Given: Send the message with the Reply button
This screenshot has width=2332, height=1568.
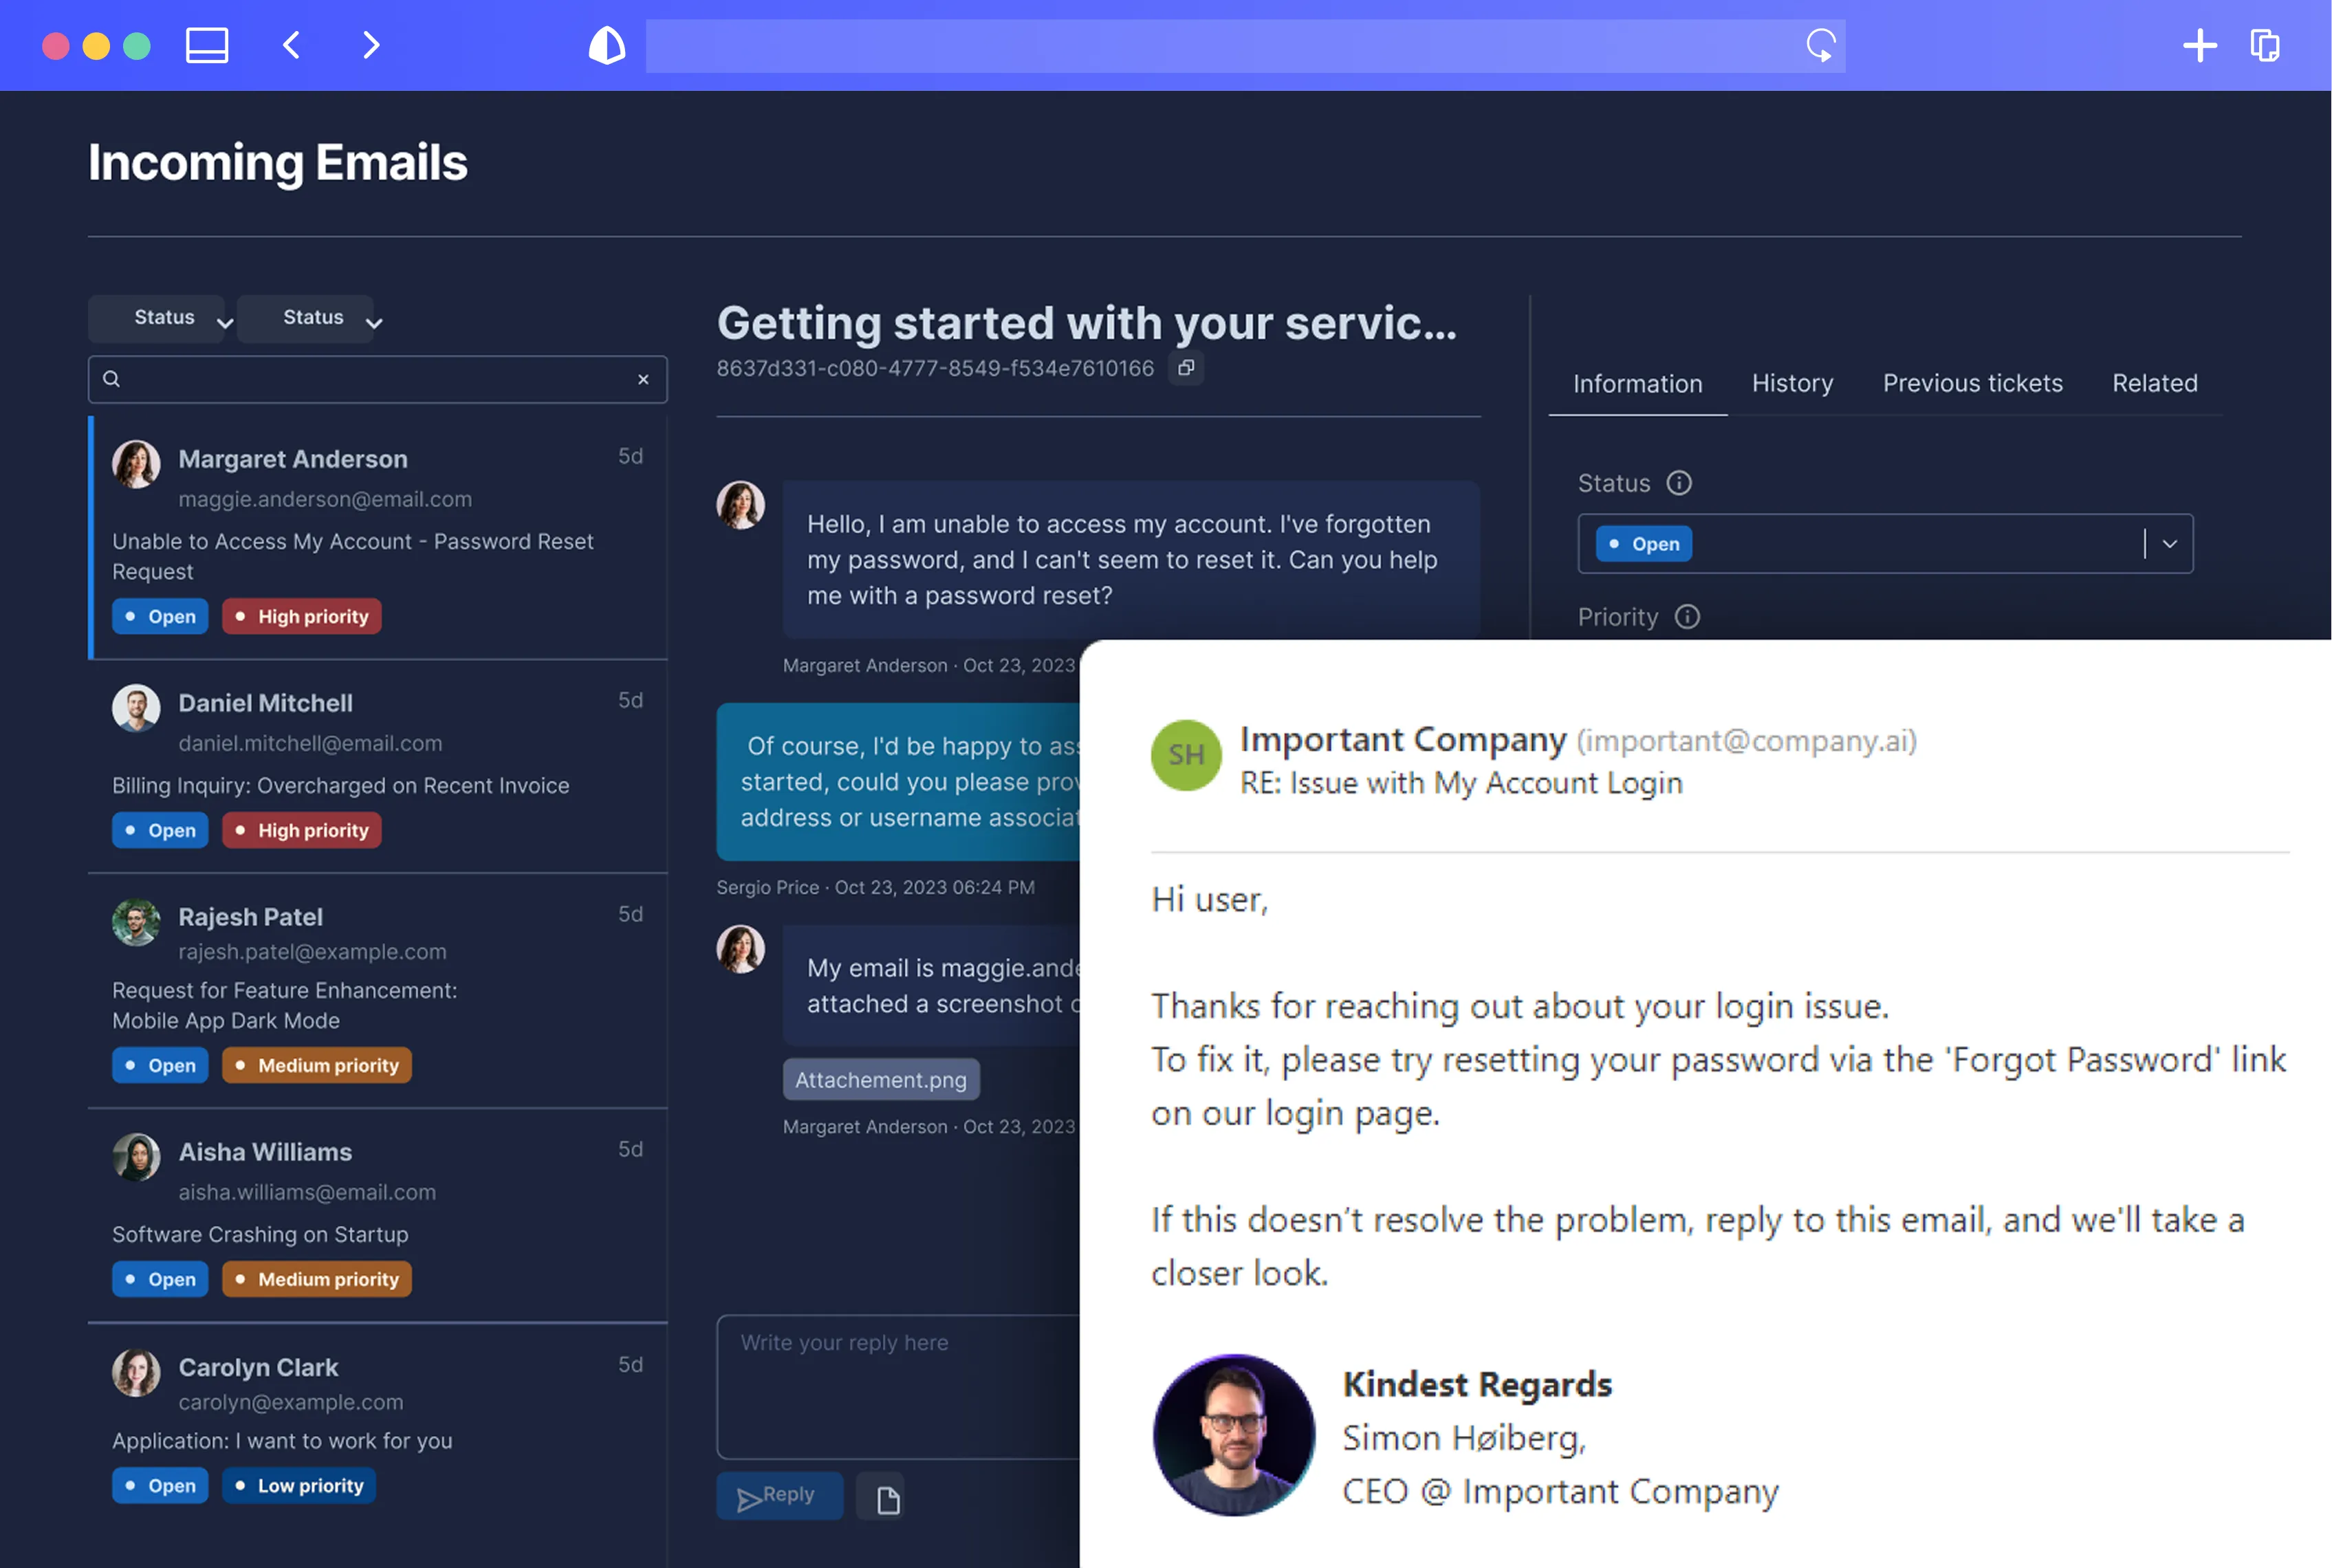Looking at the screenshot, I should [779, 1496].
